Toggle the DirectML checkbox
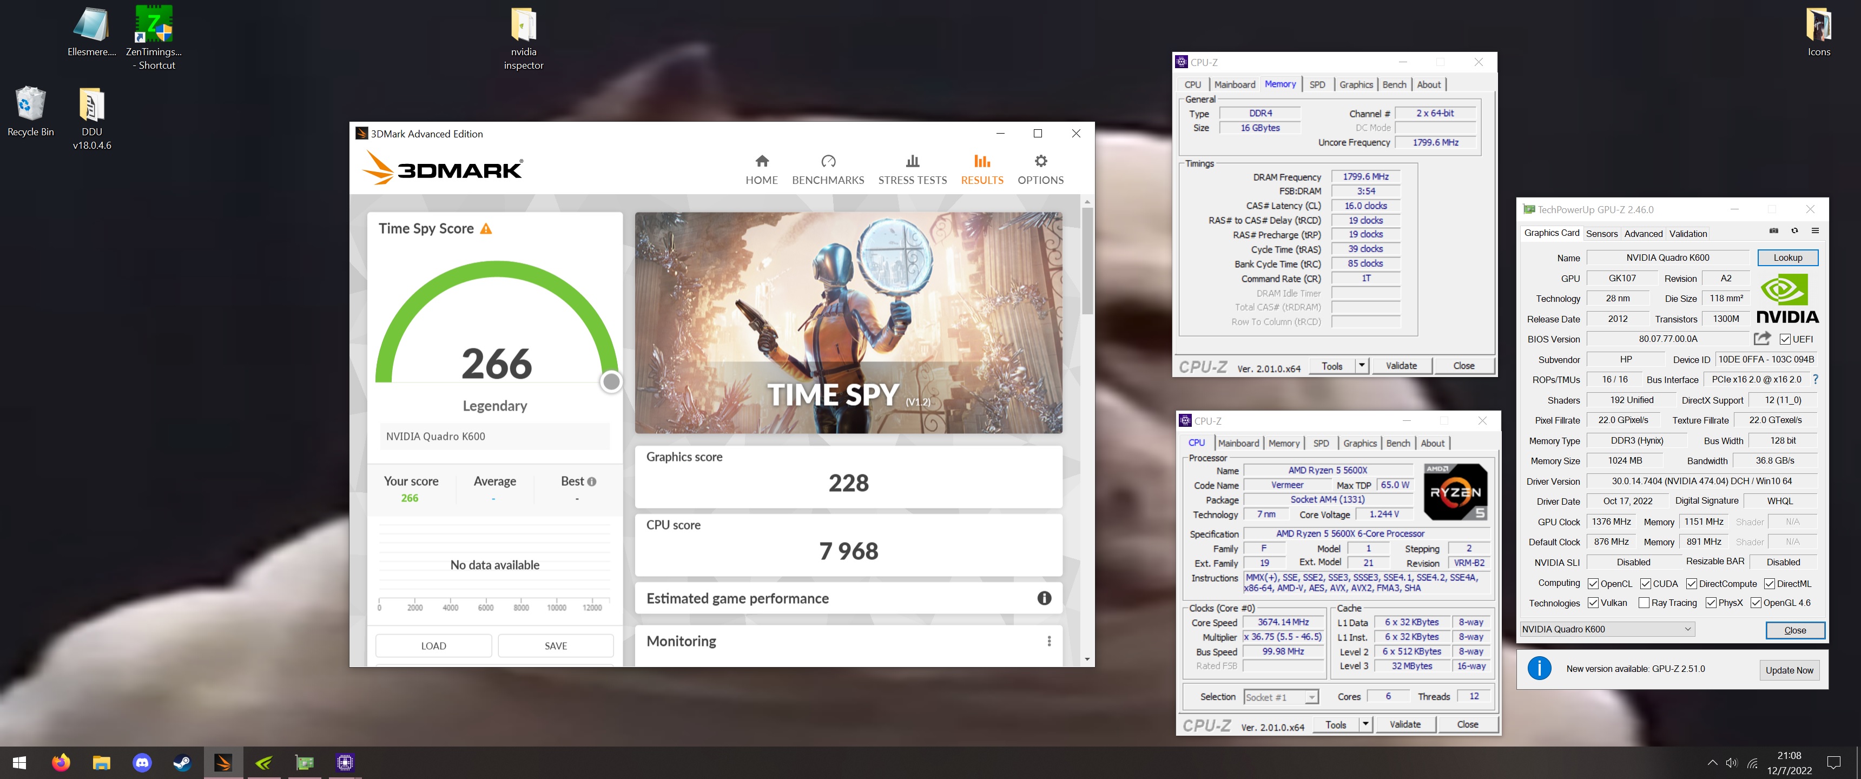Screen dimensions: 1861x779 (x=1770, y=583)
